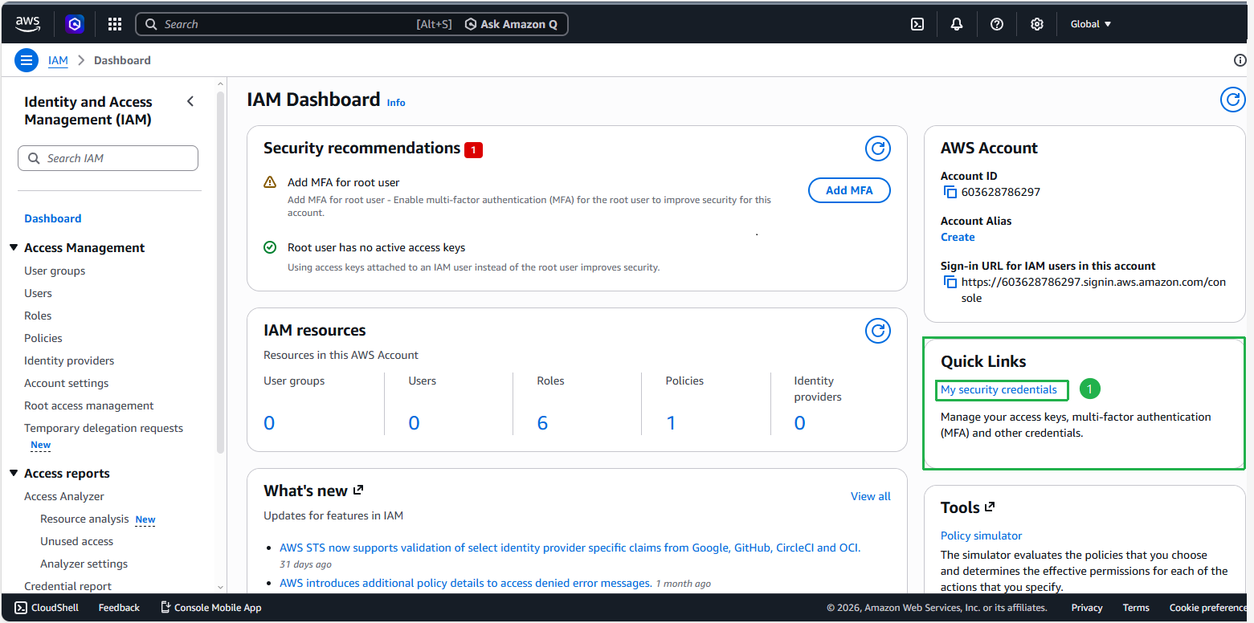Open the Global region dropdown
This screenshot has width=1254, height=623.
coord(1091,24)
